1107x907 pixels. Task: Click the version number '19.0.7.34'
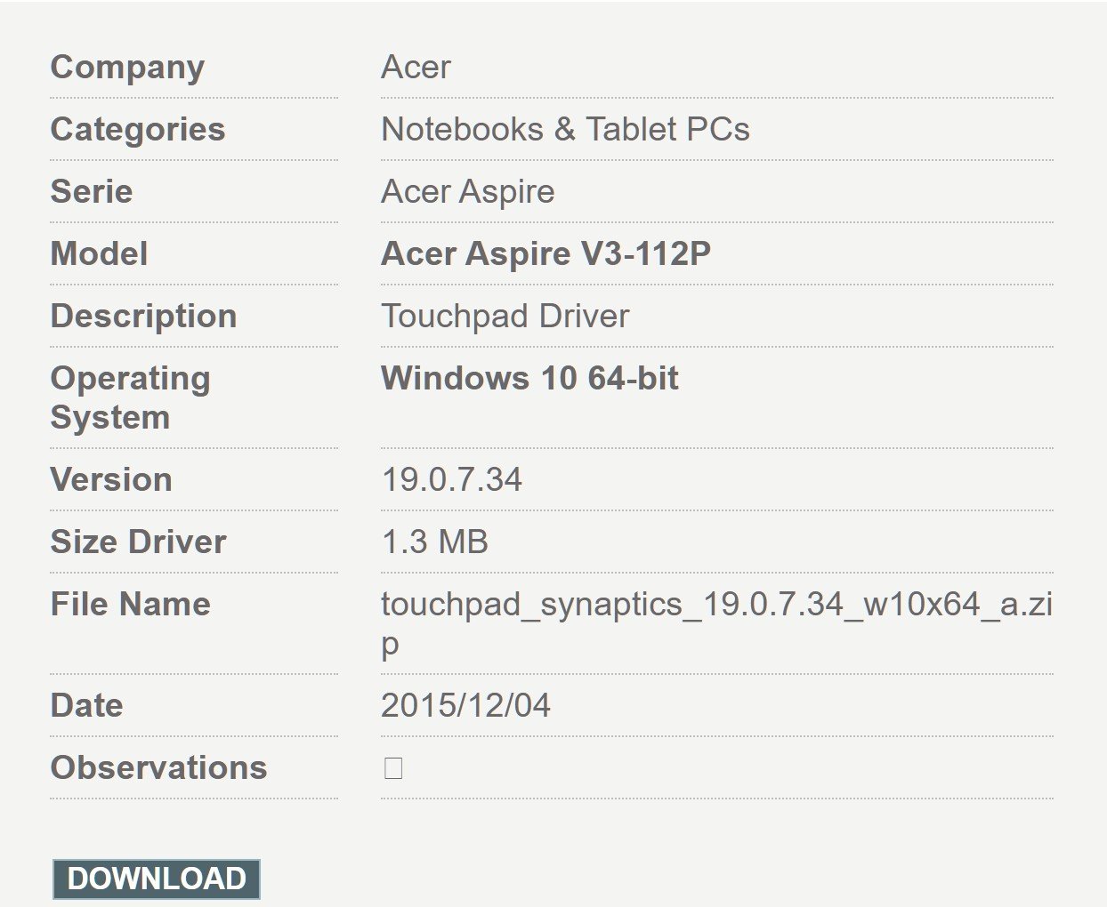click(x=452, y=479)
